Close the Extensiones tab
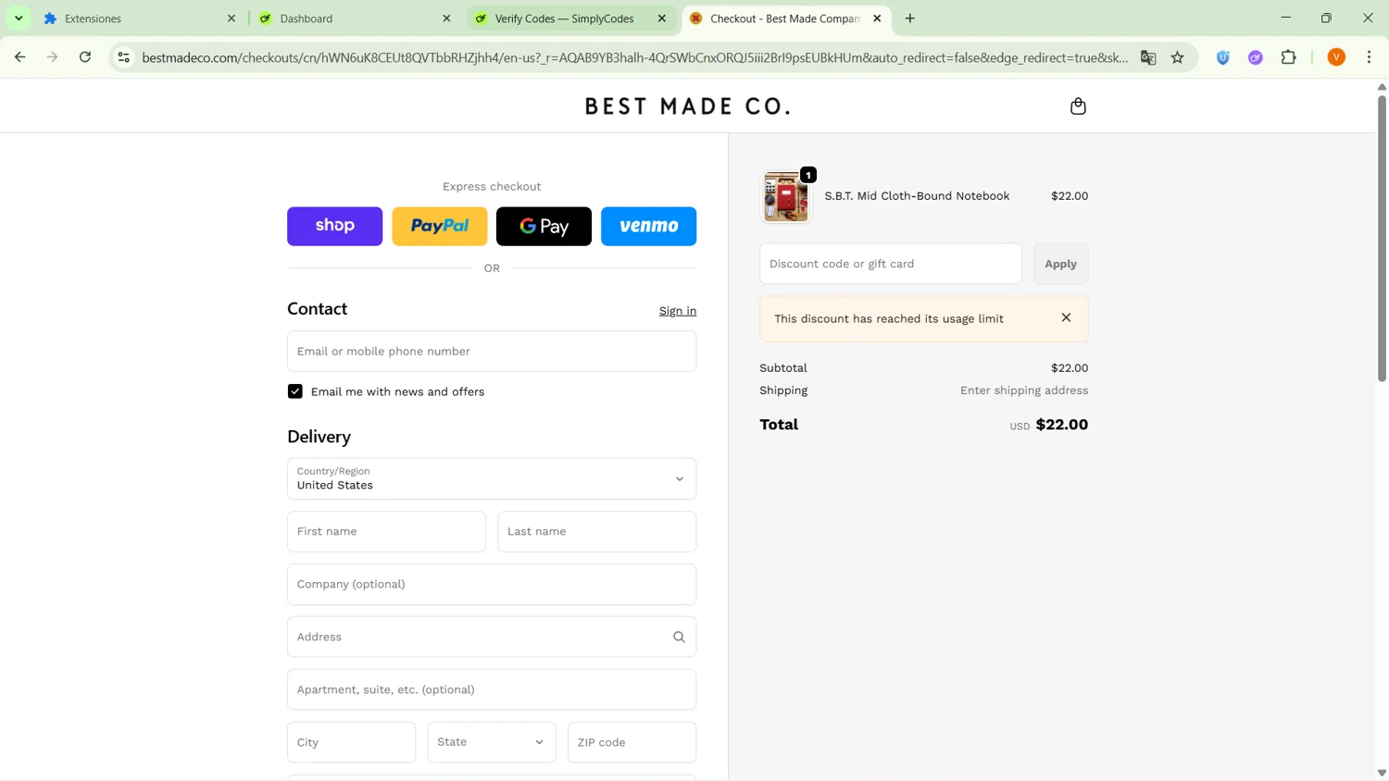1389x781 pixels. (x=231, y=19)
